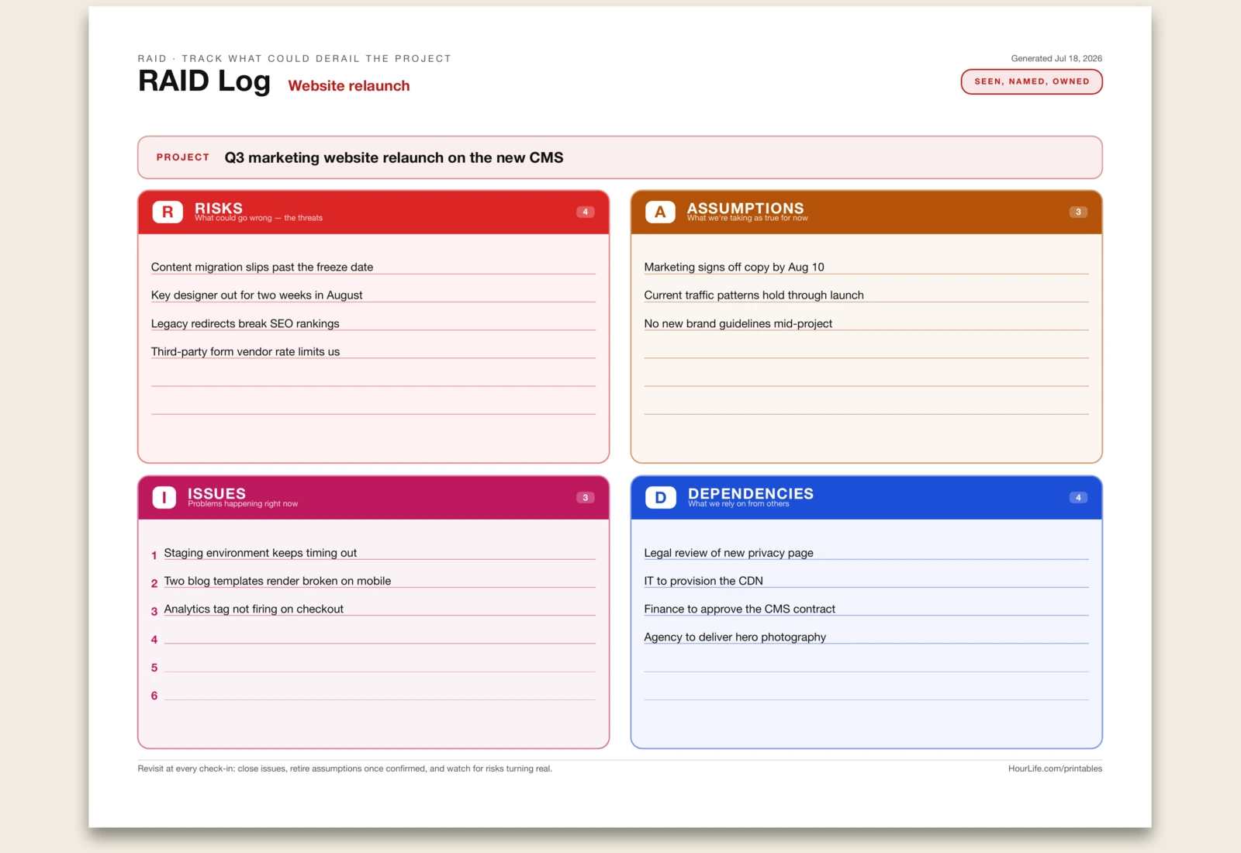Click 'What could go wrong — the threats' subtitle
Viewport: 1241px width, 853px height.
tap(258, 218)
